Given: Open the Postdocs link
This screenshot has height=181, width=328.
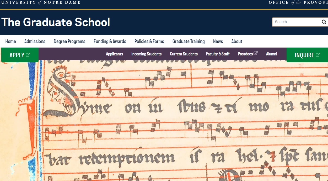Looking at the screenshot, I should [248, 54].
